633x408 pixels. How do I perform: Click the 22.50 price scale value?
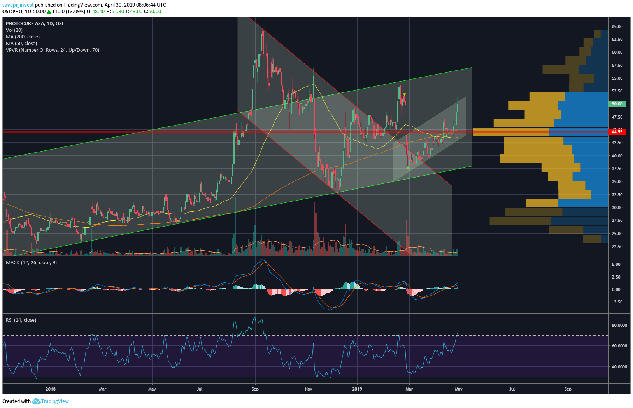(617, 246)
